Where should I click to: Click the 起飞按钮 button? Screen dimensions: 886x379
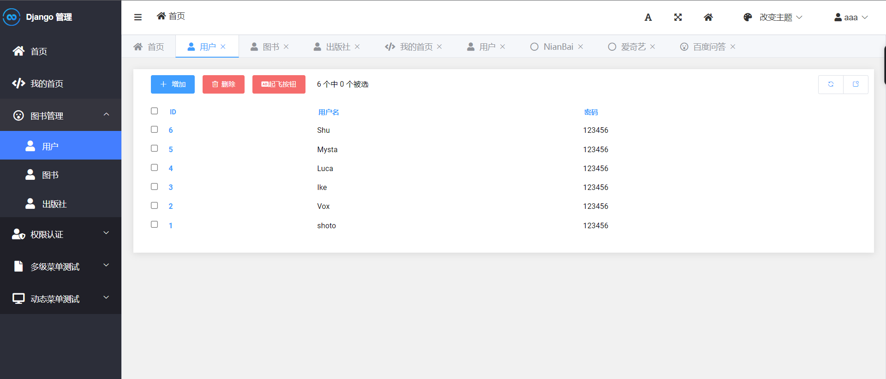279,84
